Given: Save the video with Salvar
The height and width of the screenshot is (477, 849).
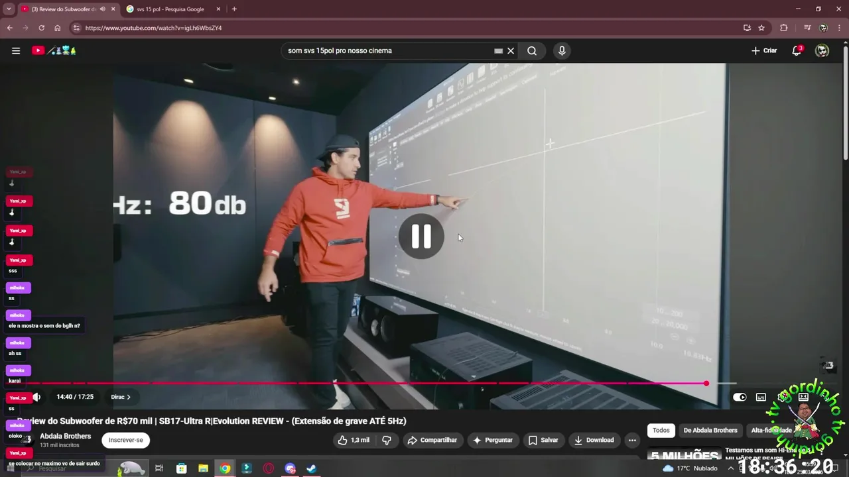Looking at the screenshot, I should tap(543, 440).
